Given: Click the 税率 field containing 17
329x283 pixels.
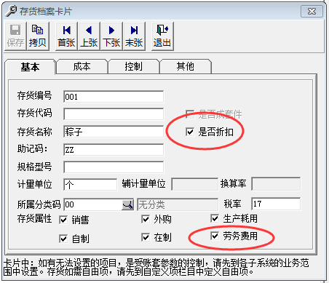Looking at the screenshot, I should tap(276, 204).
